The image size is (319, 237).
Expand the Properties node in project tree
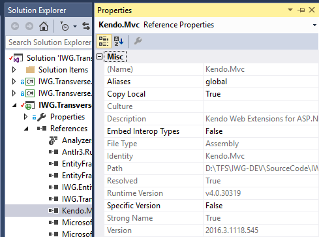(x=25, y=117)
